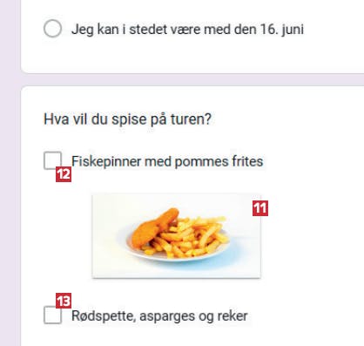Select the 16. juni radio button
The height and width of the screenshot is (346, 364).
pyautogui.click(x=52, y=29)
